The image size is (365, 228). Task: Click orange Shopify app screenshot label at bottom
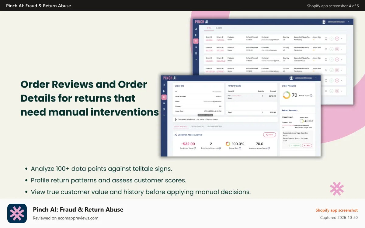click(337, 210)
